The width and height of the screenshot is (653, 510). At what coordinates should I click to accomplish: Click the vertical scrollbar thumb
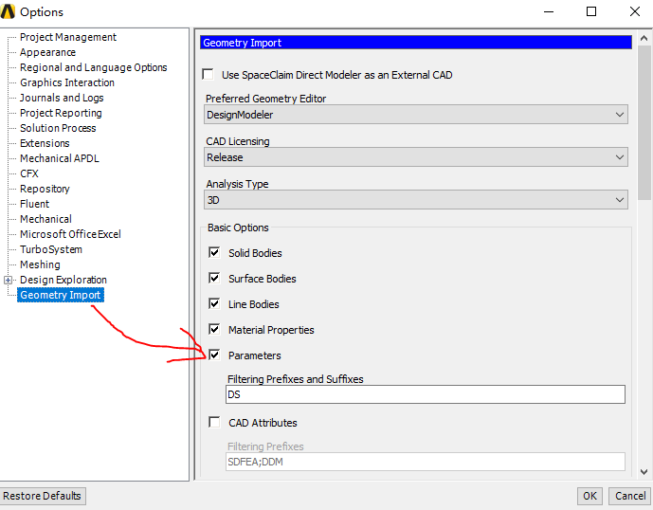[644, 124]
